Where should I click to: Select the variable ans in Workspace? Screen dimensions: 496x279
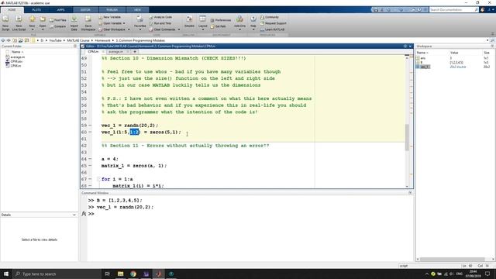pyautogui.click(x=423, y=58)
